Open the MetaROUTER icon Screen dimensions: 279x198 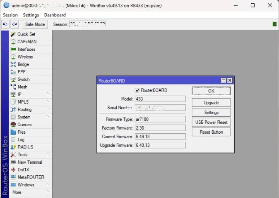[x=13, y=177]
